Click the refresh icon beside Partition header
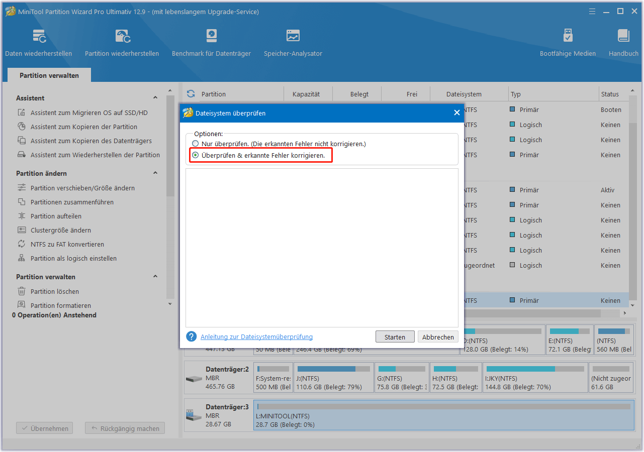The height and width of the screenshot is (452, 644). tap(191, 94)
